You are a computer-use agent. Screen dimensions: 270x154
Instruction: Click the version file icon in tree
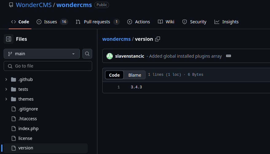14,148
